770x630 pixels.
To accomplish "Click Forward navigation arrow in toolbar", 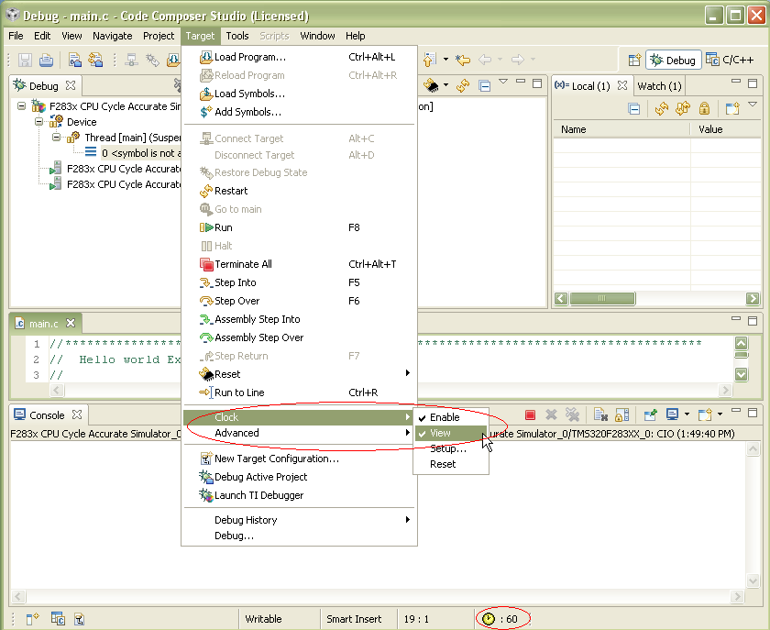I will click(518, 60).
